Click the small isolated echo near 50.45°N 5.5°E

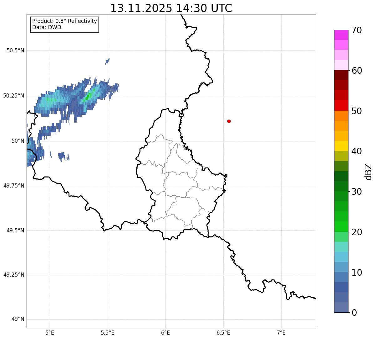(107, 61)
